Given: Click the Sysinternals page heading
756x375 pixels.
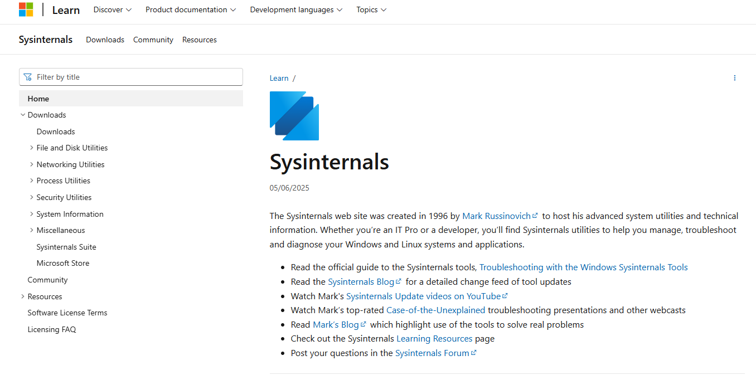Looking at the screenshot, I should click(x=329, y=162).
